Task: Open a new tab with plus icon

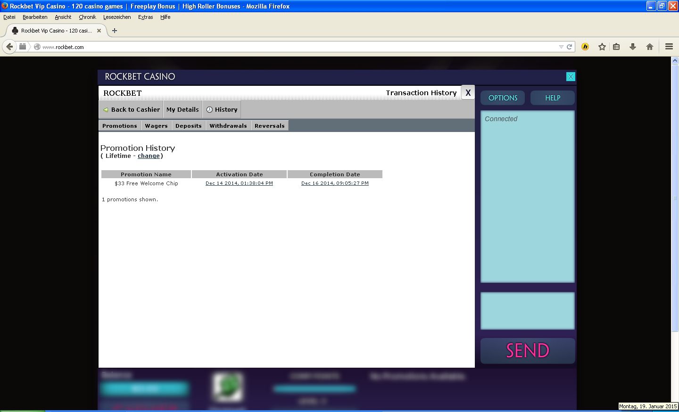Action: (115, 31)
